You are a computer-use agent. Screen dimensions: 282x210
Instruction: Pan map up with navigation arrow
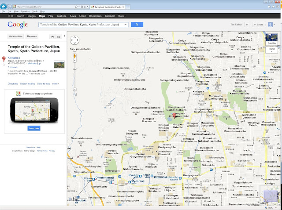pyautogui.click(x=74, y=37)
